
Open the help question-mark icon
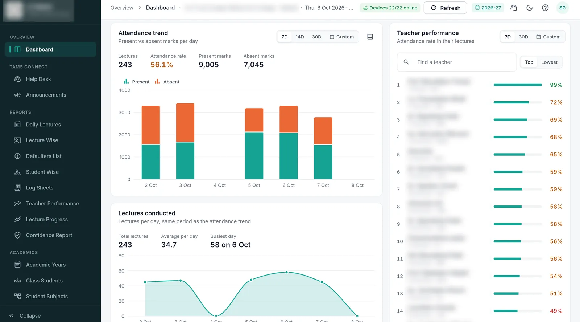coord(545,8)
